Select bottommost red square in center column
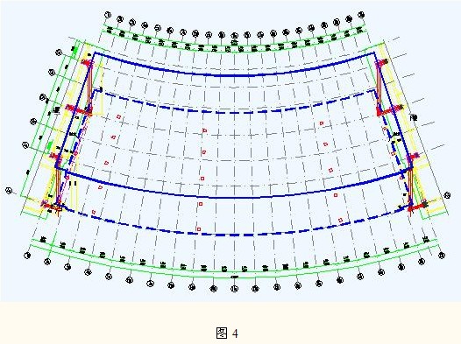The image size is (461, 344). click(x=199, y=229)
